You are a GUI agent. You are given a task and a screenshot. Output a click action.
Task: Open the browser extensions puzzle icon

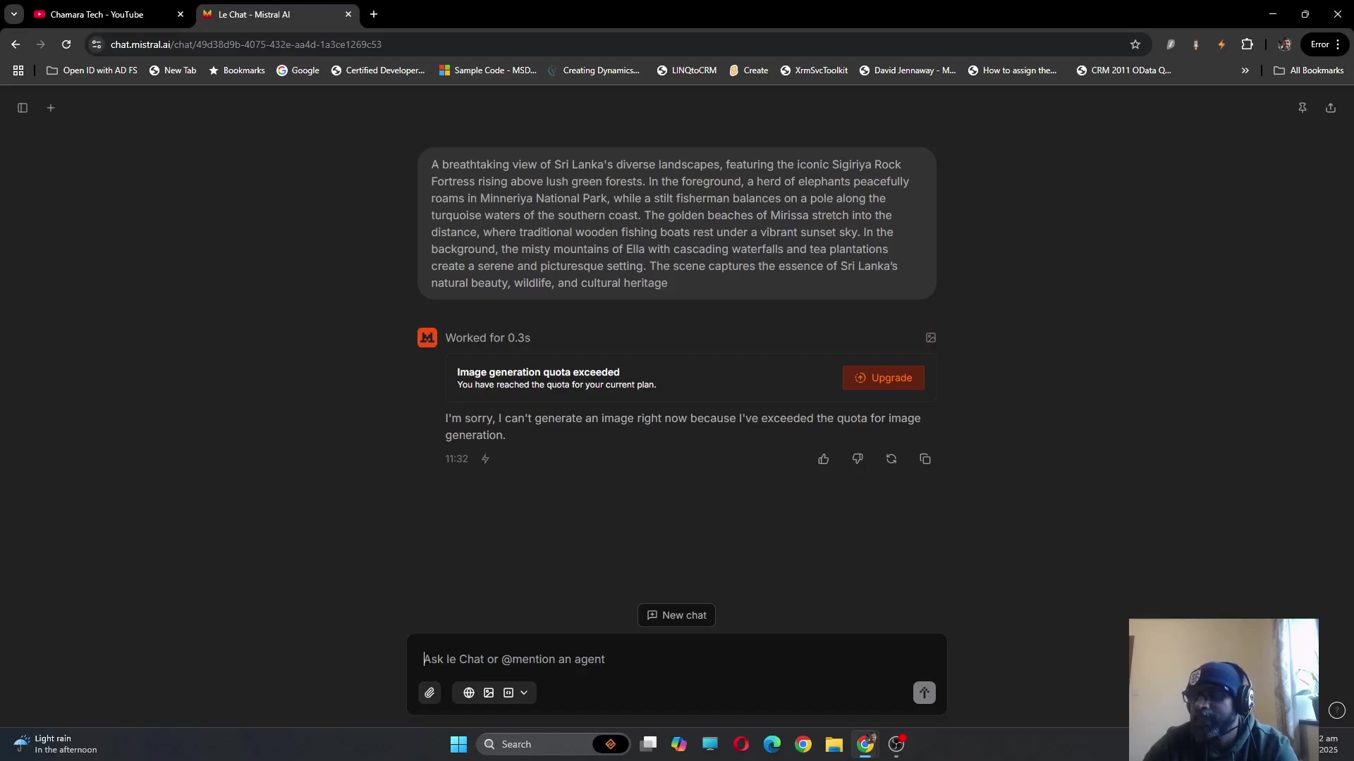(x=1248, y=44)
